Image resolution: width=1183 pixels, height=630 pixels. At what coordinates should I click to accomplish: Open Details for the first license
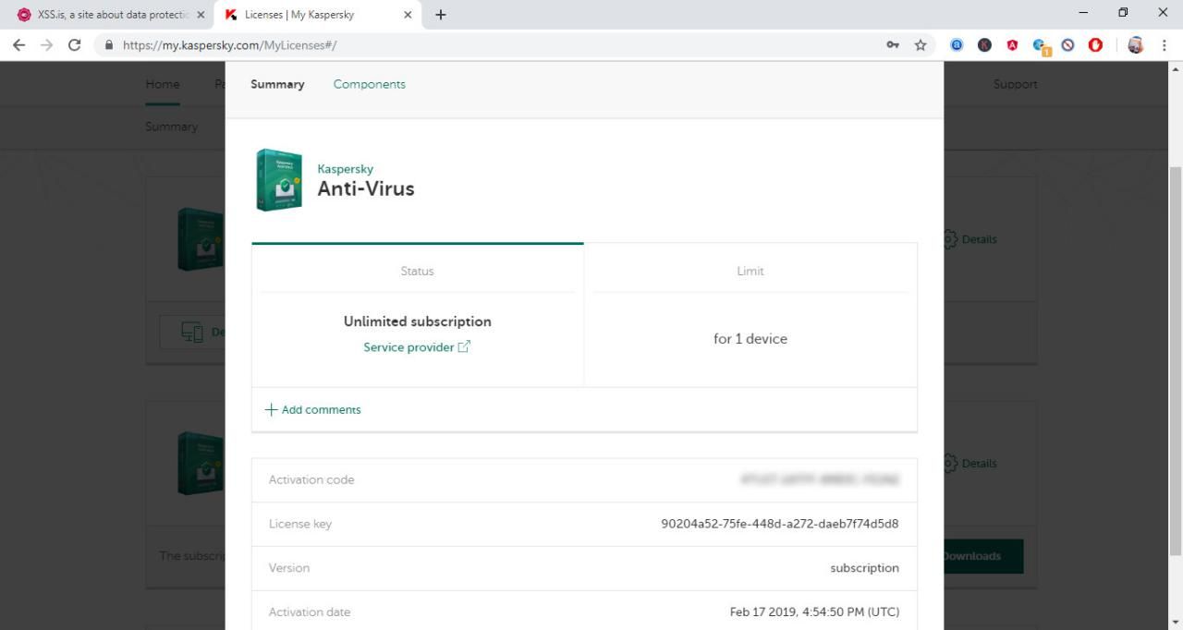[971, 239]
